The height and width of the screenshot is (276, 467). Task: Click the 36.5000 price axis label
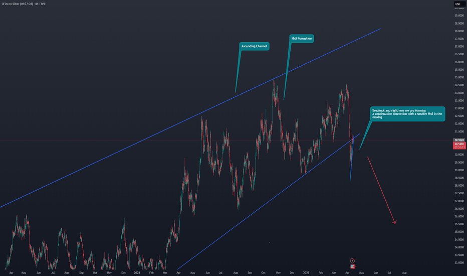point(459,54)
